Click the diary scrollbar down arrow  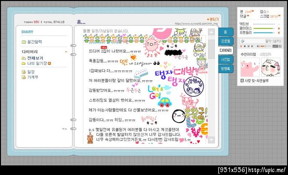(x=211, y=140)
